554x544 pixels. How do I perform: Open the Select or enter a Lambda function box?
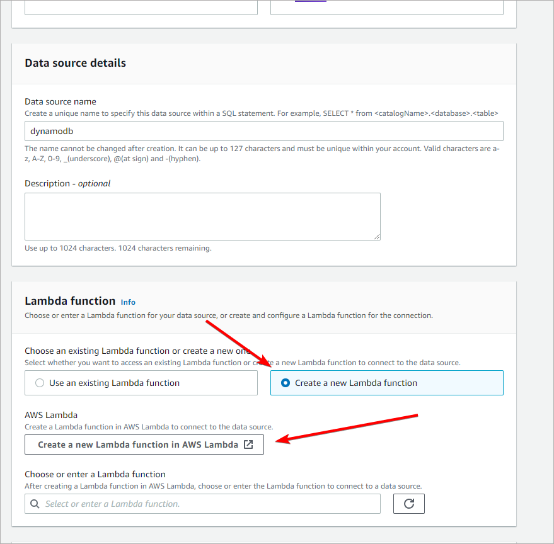click(x=208, y=504)
